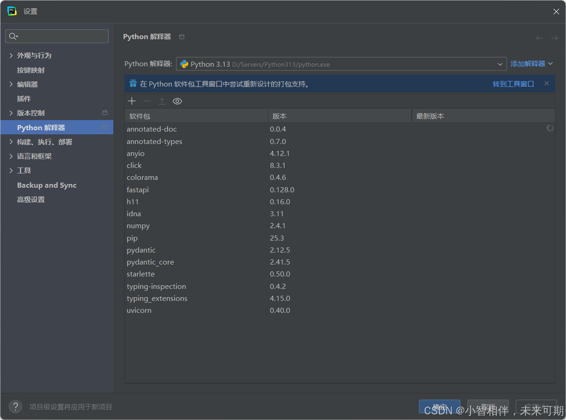Image resolution: width=566 pixels, height=420 pixels.
Task: Open the 添加解释器 dropdown menu
Action: coord(531,64)
